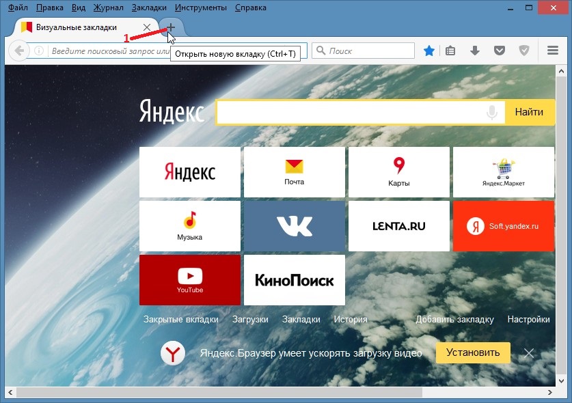Show bookmarks list icon in toolbar
The width and height of the screenshot is (572, 403).
(x=450, y=51)
